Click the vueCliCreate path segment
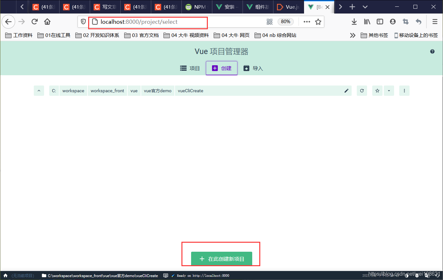443x280 pixels. coord(190,91)
